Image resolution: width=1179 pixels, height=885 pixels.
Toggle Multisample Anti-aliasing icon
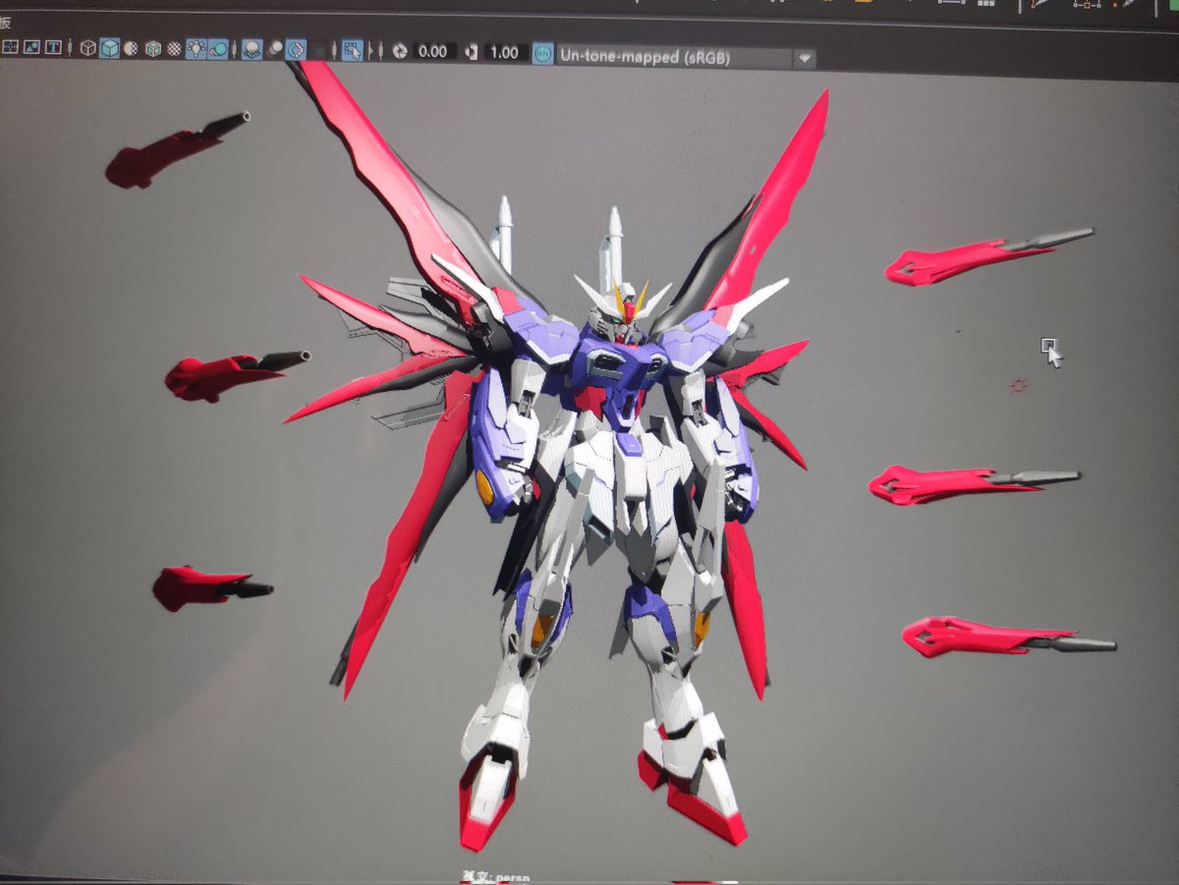[x=296, y=49]
